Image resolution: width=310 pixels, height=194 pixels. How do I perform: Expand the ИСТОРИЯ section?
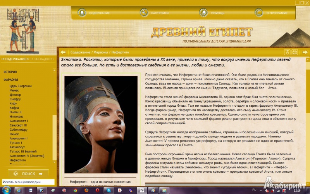click(x=10, y=72)
